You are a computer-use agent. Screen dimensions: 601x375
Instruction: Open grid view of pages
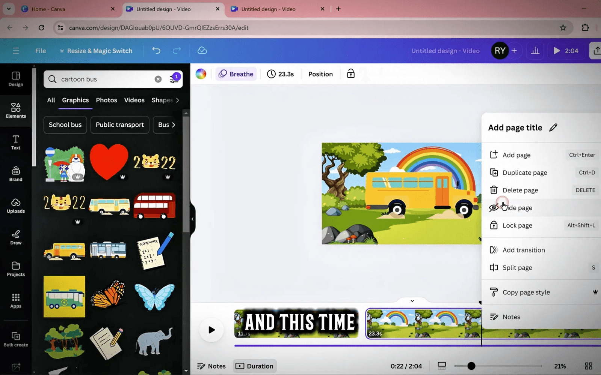[589, 366]
